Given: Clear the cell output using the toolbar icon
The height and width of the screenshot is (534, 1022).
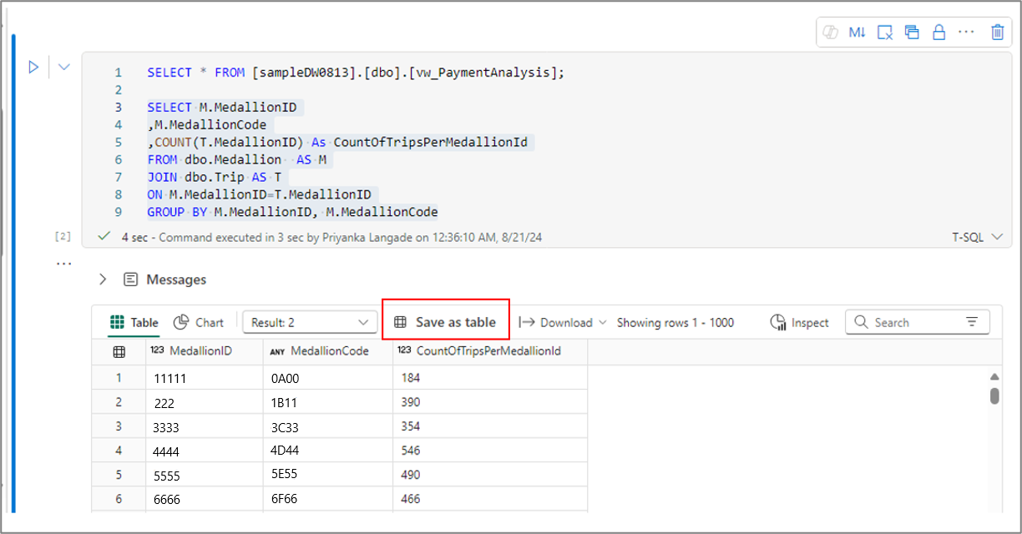Looking at the screenshot, I should pyautogui.click(x=885, y=33).
